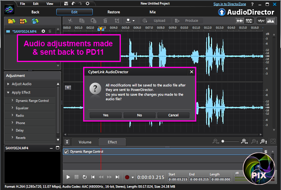This screenshot has width=281, height=190.
Task: Open marker icon dropdown arrow
Action: pos(134,21)
